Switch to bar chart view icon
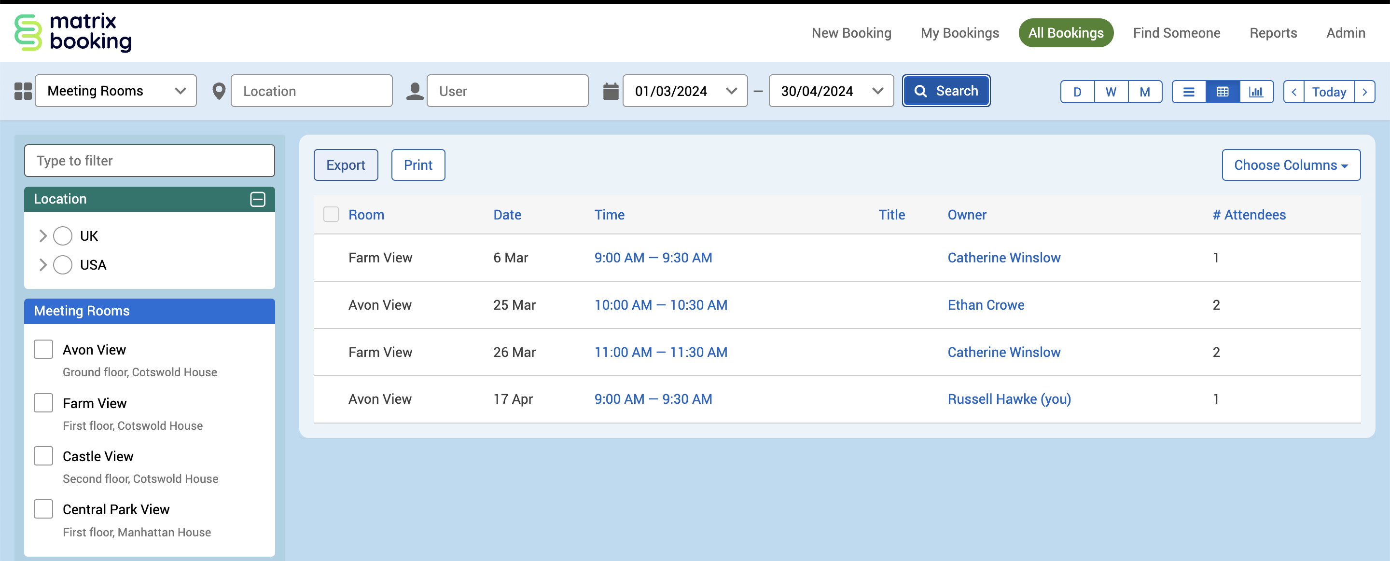Viewport: 1390px width, 561px height. pyautogui.click(x=1256, y=92)
